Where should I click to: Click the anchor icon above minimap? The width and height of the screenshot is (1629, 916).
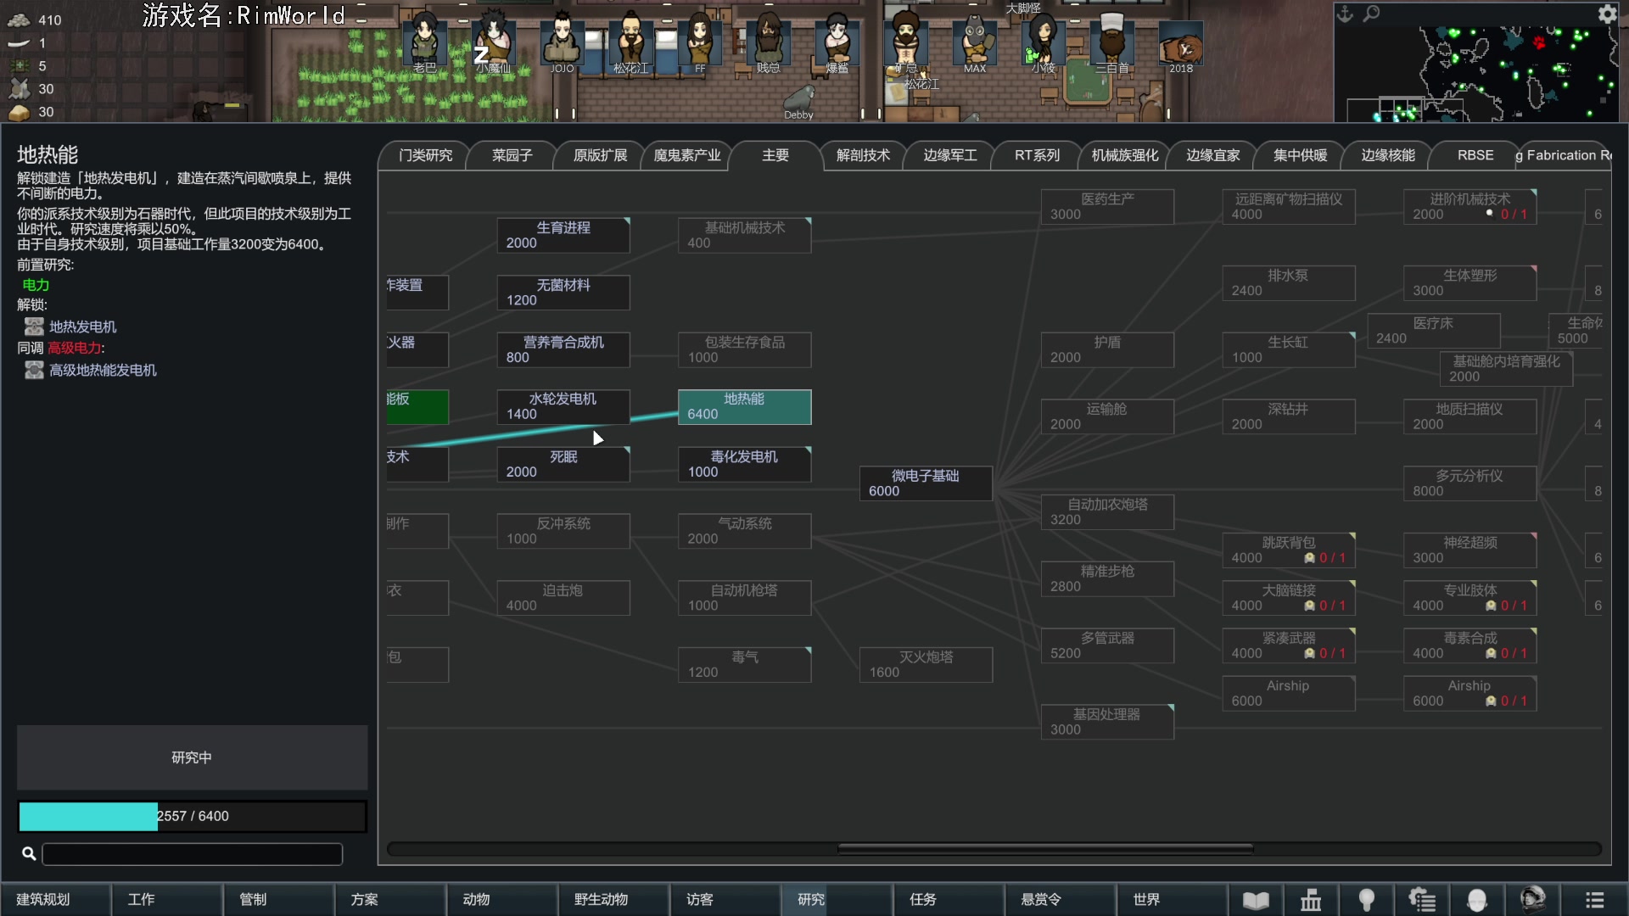(x=1345, y=14)
